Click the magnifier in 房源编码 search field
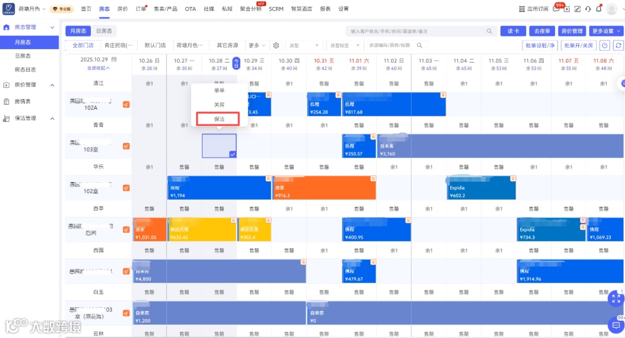 pyautogui.click(x=420, y=46)
